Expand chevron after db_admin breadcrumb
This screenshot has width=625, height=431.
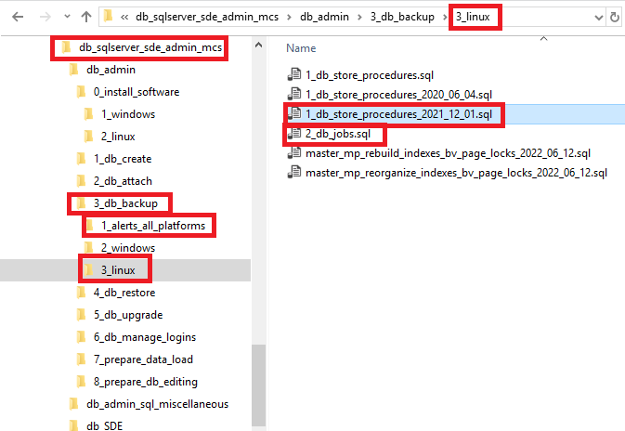click(x=359, y=17)
